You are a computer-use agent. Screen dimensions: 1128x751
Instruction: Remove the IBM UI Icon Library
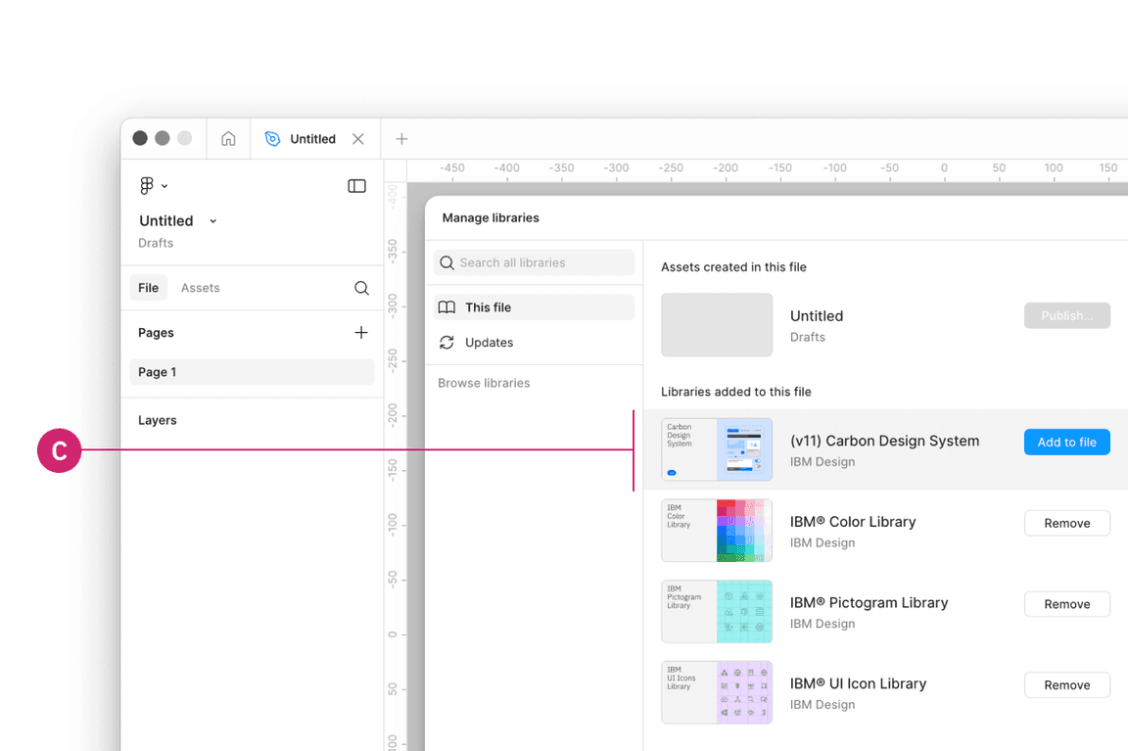pyautogui.click(x=1066, y=685)
